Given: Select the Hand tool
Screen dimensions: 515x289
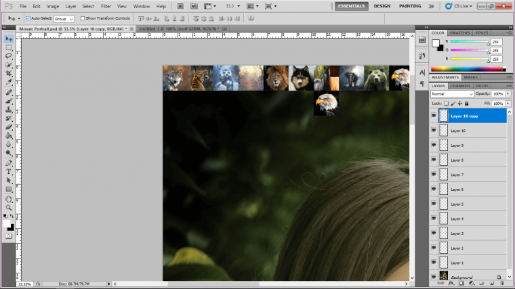Looking at the screenshot, I should click(9, 199).
